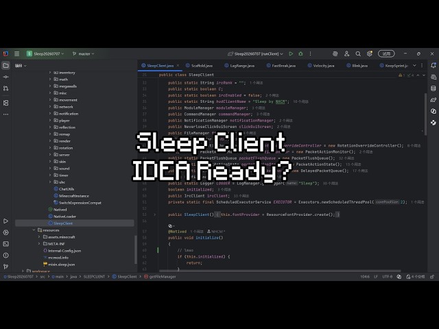Click the editor horizontal scrollbar

click(x=280, y=271)
